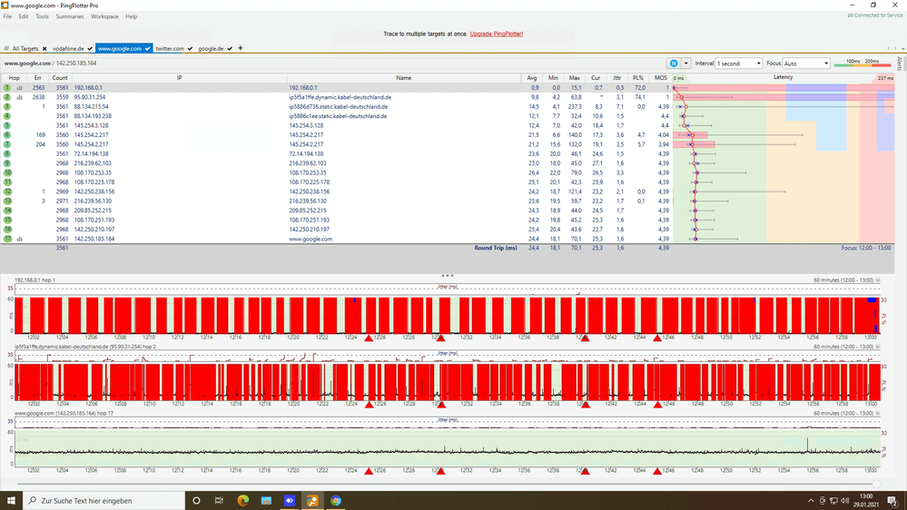Click the tab scroll left arrow

[889, 49]
